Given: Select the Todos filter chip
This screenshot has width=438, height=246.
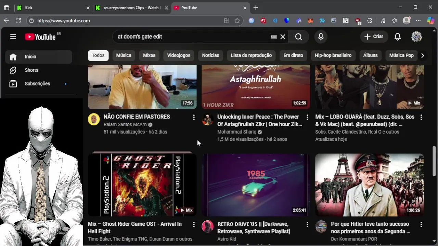Looking at the screenshot, I should coord(98,55).
